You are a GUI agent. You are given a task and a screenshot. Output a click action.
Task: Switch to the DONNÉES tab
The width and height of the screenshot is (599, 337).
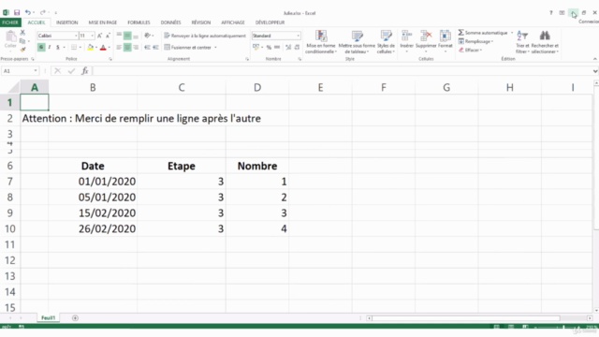(170, 22)
